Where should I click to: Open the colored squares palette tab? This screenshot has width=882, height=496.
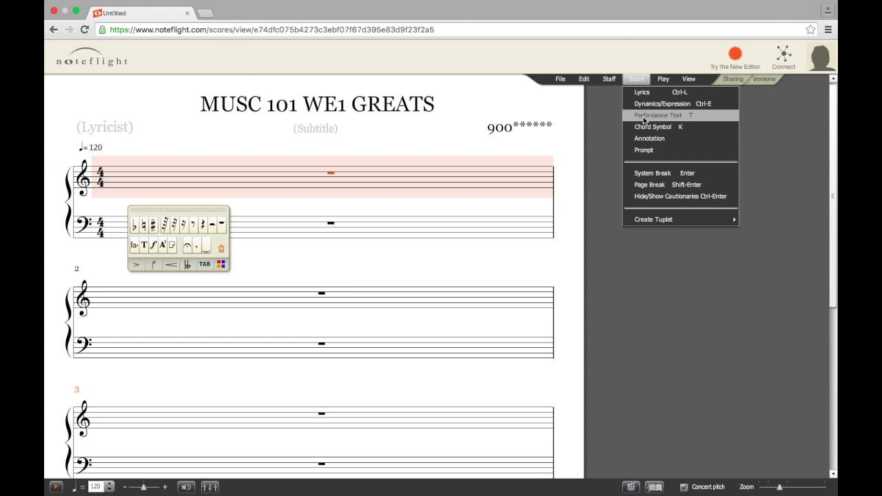click(221, 265)
